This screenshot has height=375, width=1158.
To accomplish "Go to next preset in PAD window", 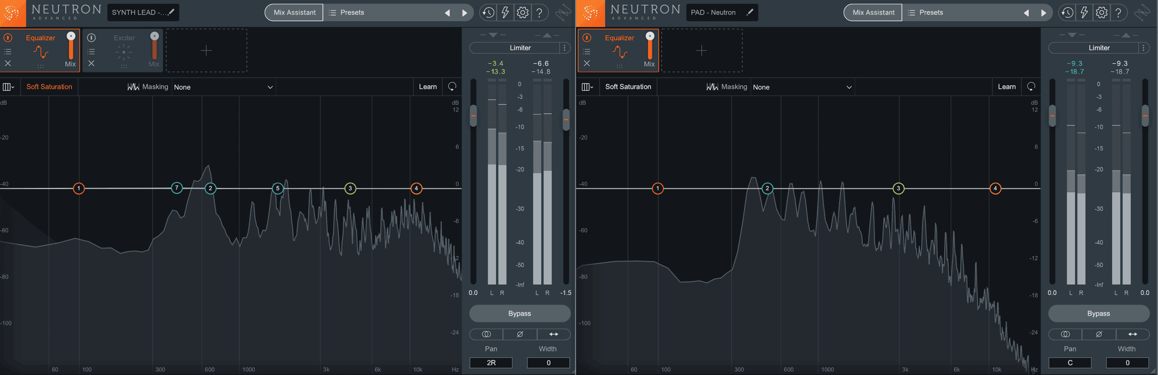I will 1044,13.
